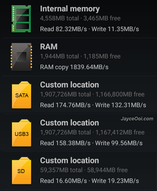Select the SD storage card icon
157x191 pixels.
(x=22, y=171)
